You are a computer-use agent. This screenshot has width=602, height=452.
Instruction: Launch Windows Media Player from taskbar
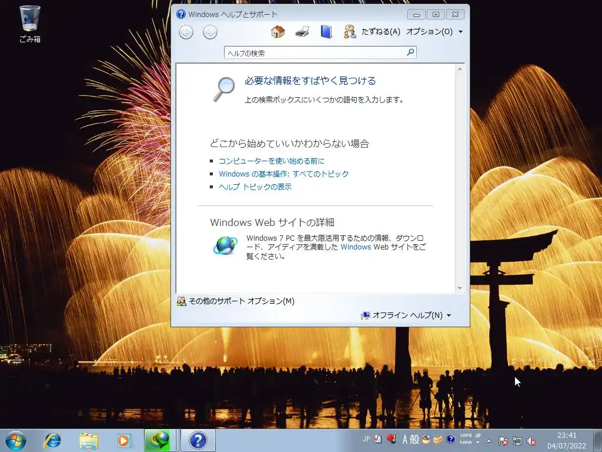(x=125, y=440)
